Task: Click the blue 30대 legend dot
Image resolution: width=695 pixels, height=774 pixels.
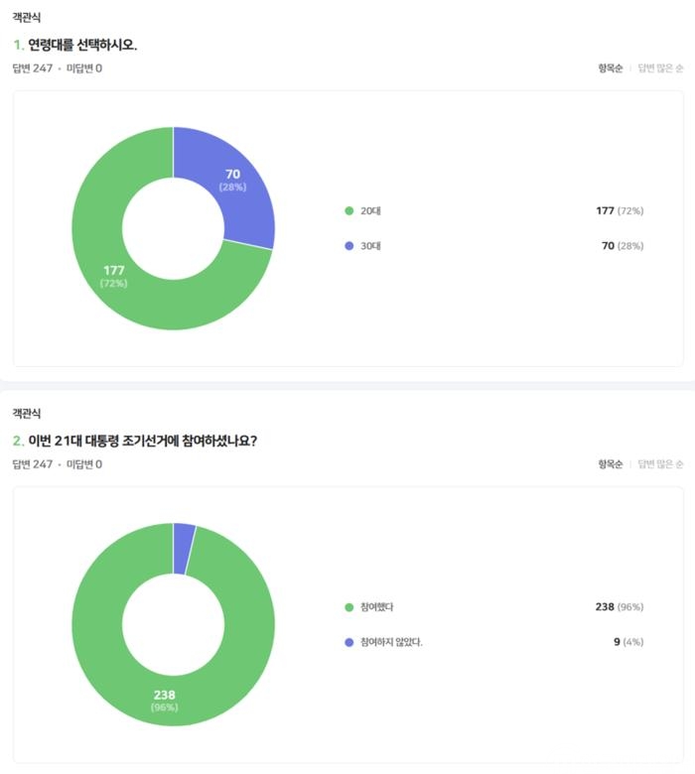Action: pos(348,246)
